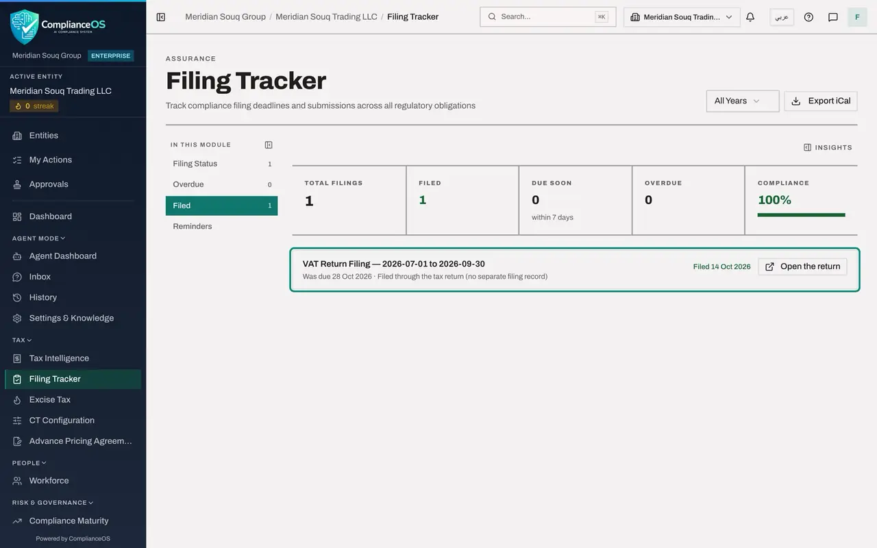This screenshot has height=548, width=877.
Task: Switch language to Arabic
Action: [782, 17]
